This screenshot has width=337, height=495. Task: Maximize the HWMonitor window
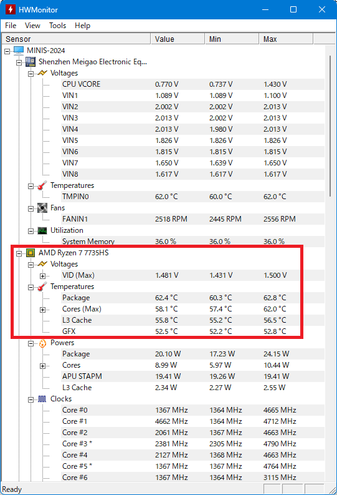click(293, 9)
